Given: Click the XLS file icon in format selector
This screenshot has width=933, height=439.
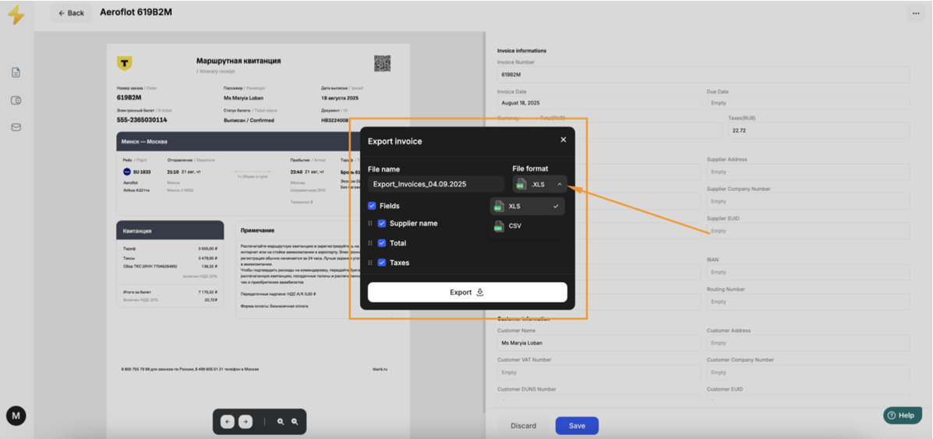Looking at the screenshot, I should pyautogui.click(x=521, y=185).
